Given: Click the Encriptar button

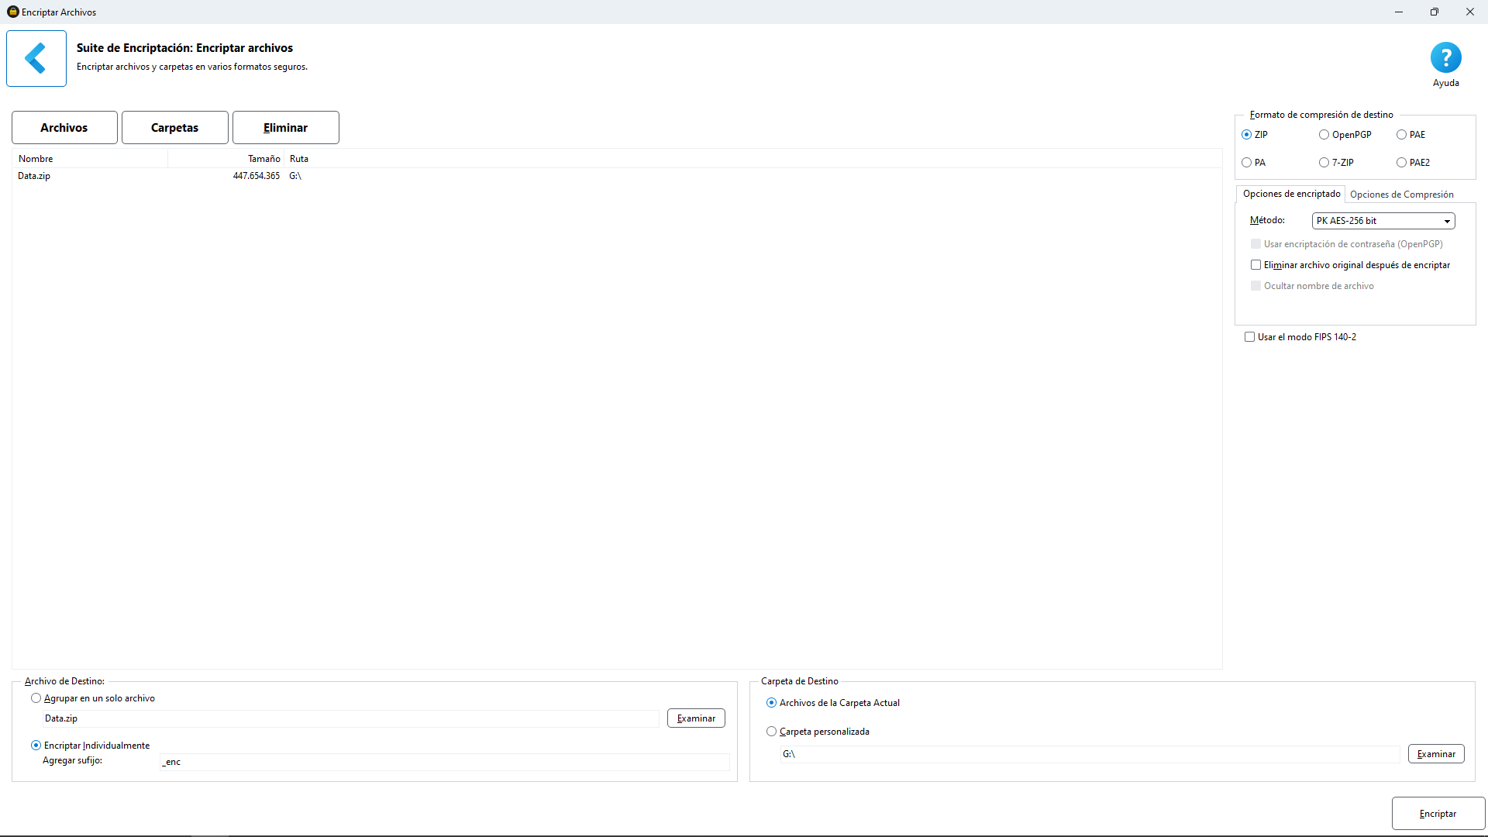Looking at the screenshot, I should (x=1438, y=814).
